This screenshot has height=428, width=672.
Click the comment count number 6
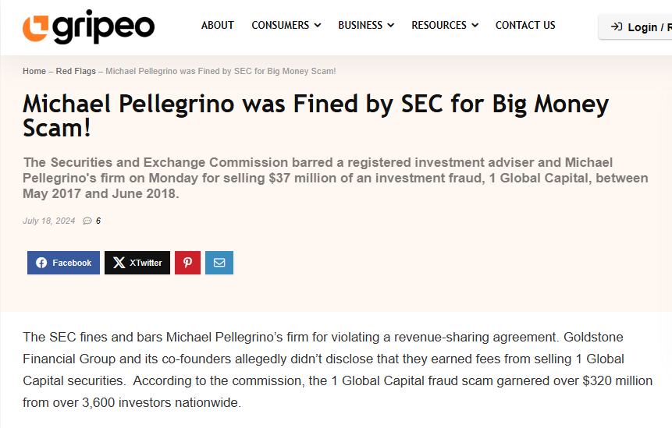pyautogui.click(x=98, y=221)
